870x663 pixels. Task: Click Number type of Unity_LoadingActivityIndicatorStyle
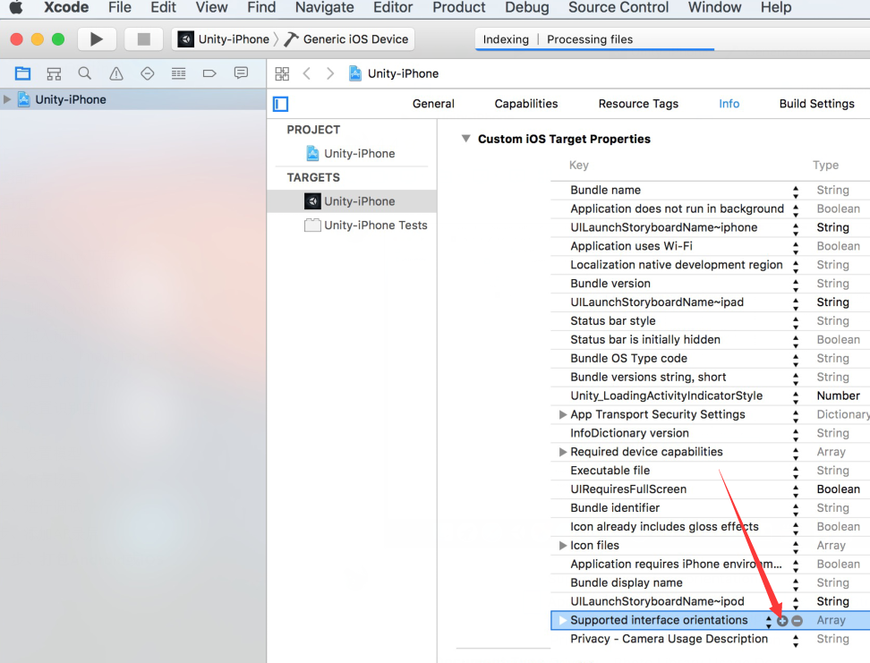(x=838, y=395)
